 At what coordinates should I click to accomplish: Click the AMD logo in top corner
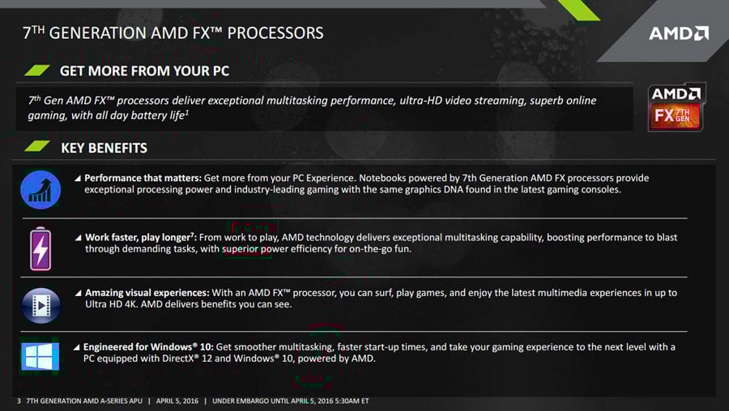(679, 33)
